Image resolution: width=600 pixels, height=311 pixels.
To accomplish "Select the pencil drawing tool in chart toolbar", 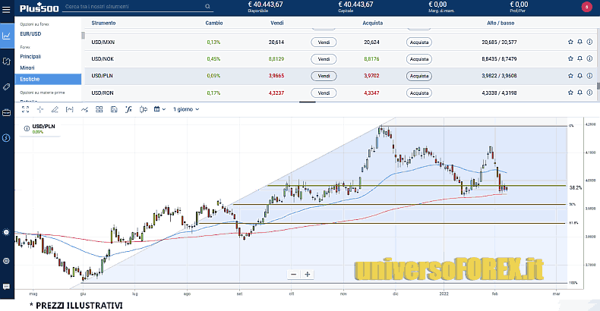I will [54, 109].
